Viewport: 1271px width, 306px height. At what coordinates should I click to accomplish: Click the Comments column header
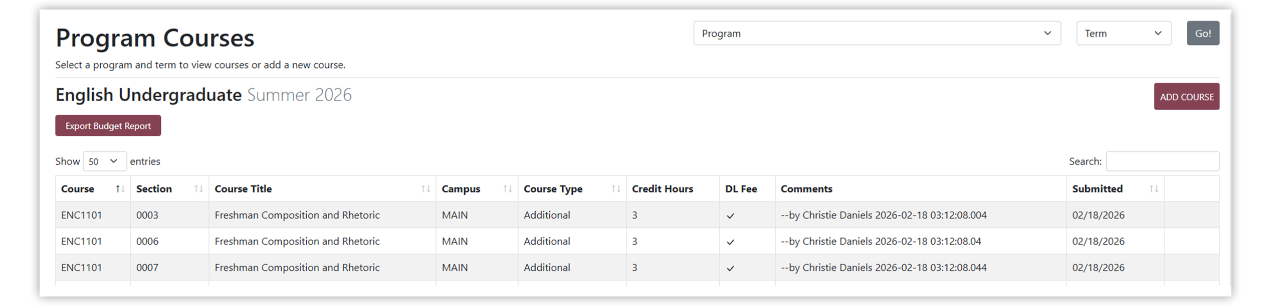pyautogui.click(x=806, y=189)
